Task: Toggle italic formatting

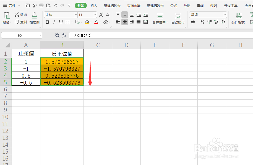Action: [54, 22]
